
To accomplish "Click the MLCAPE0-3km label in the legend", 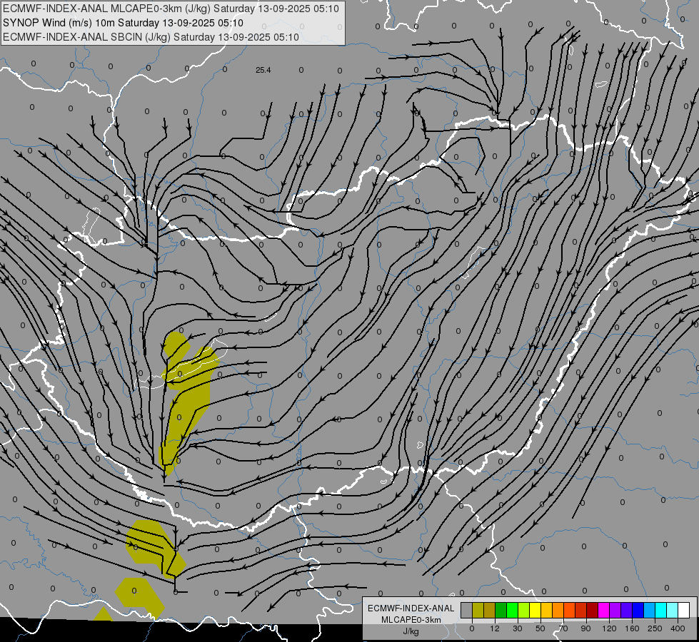I will (411, 620).
